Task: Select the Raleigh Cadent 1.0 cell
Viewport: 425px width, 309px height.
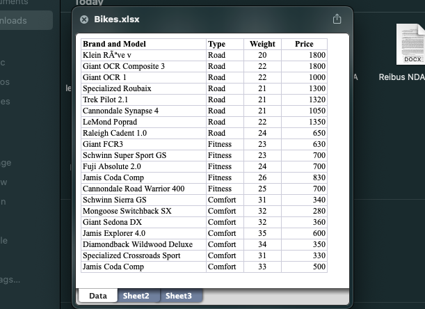Action: click(144, 133)
